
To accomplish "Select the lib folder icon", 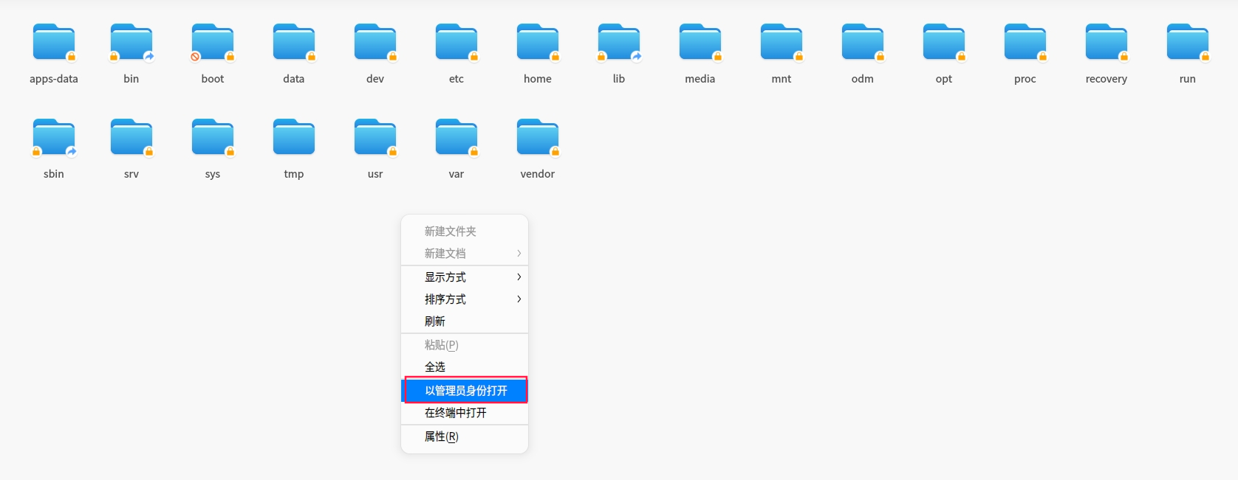I will [x=619, y=43].
